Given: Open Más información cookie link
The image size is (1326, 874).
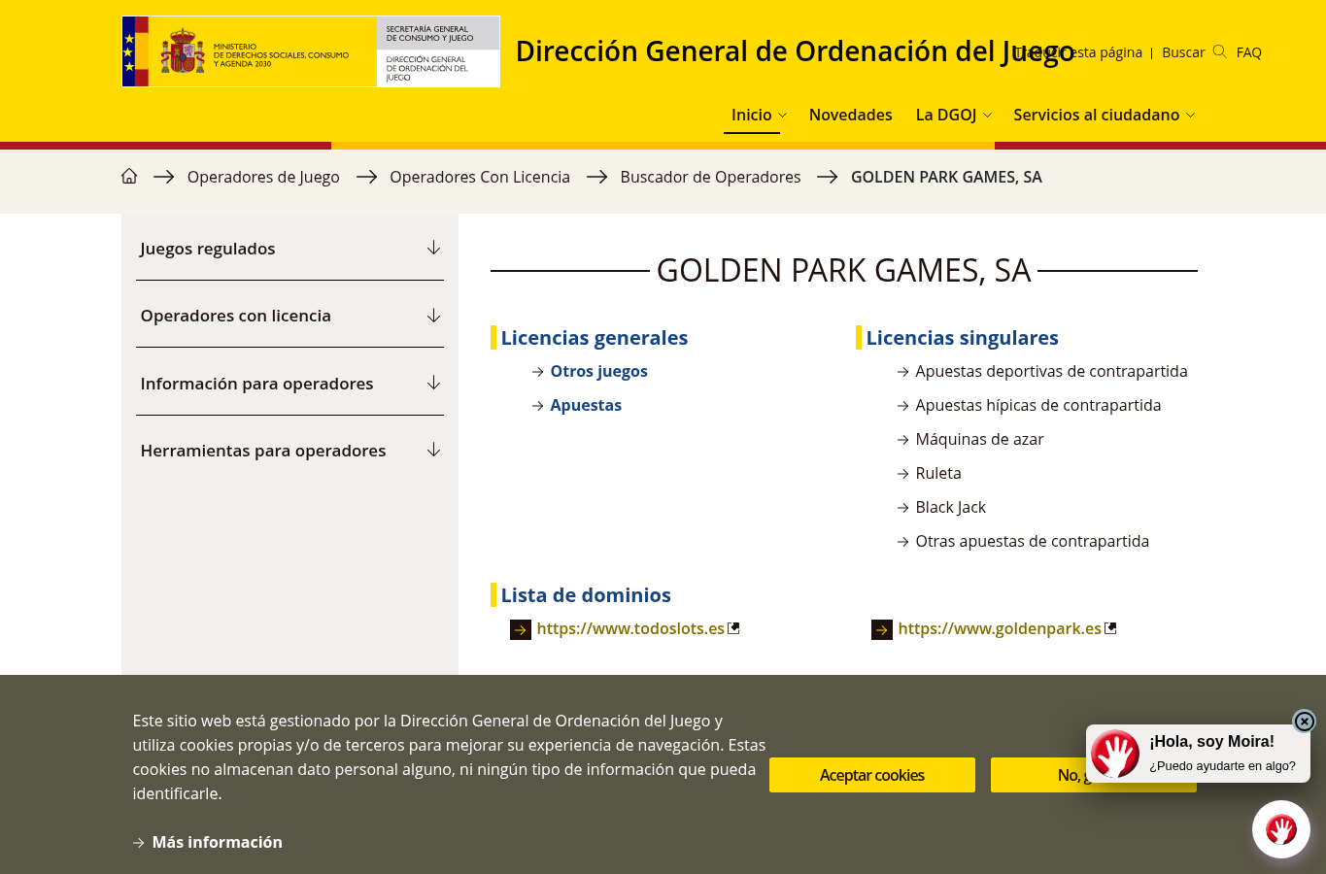Looking at the screenshot, I should point(217,842).
